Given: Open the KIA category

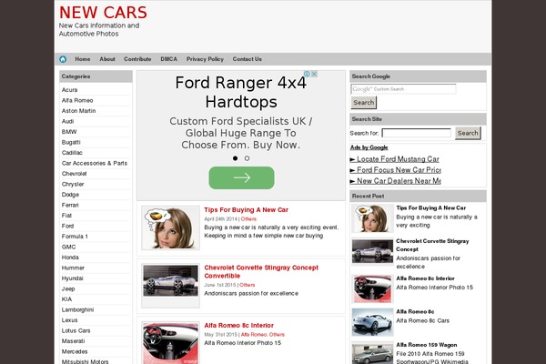Looking at the screenshot, I should (x=66, y=298).
